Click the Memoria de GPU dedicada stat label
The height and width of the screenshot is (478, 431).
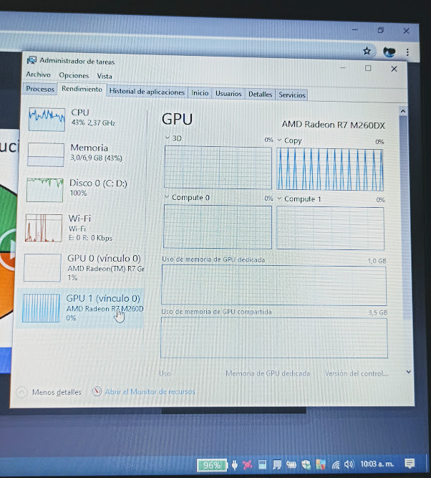[268, 373]
